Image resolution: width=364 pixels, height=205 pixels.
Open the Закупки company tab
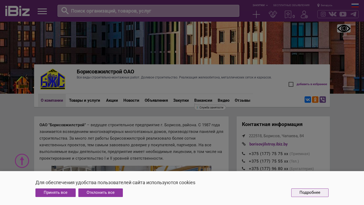[x=181, y=100]
